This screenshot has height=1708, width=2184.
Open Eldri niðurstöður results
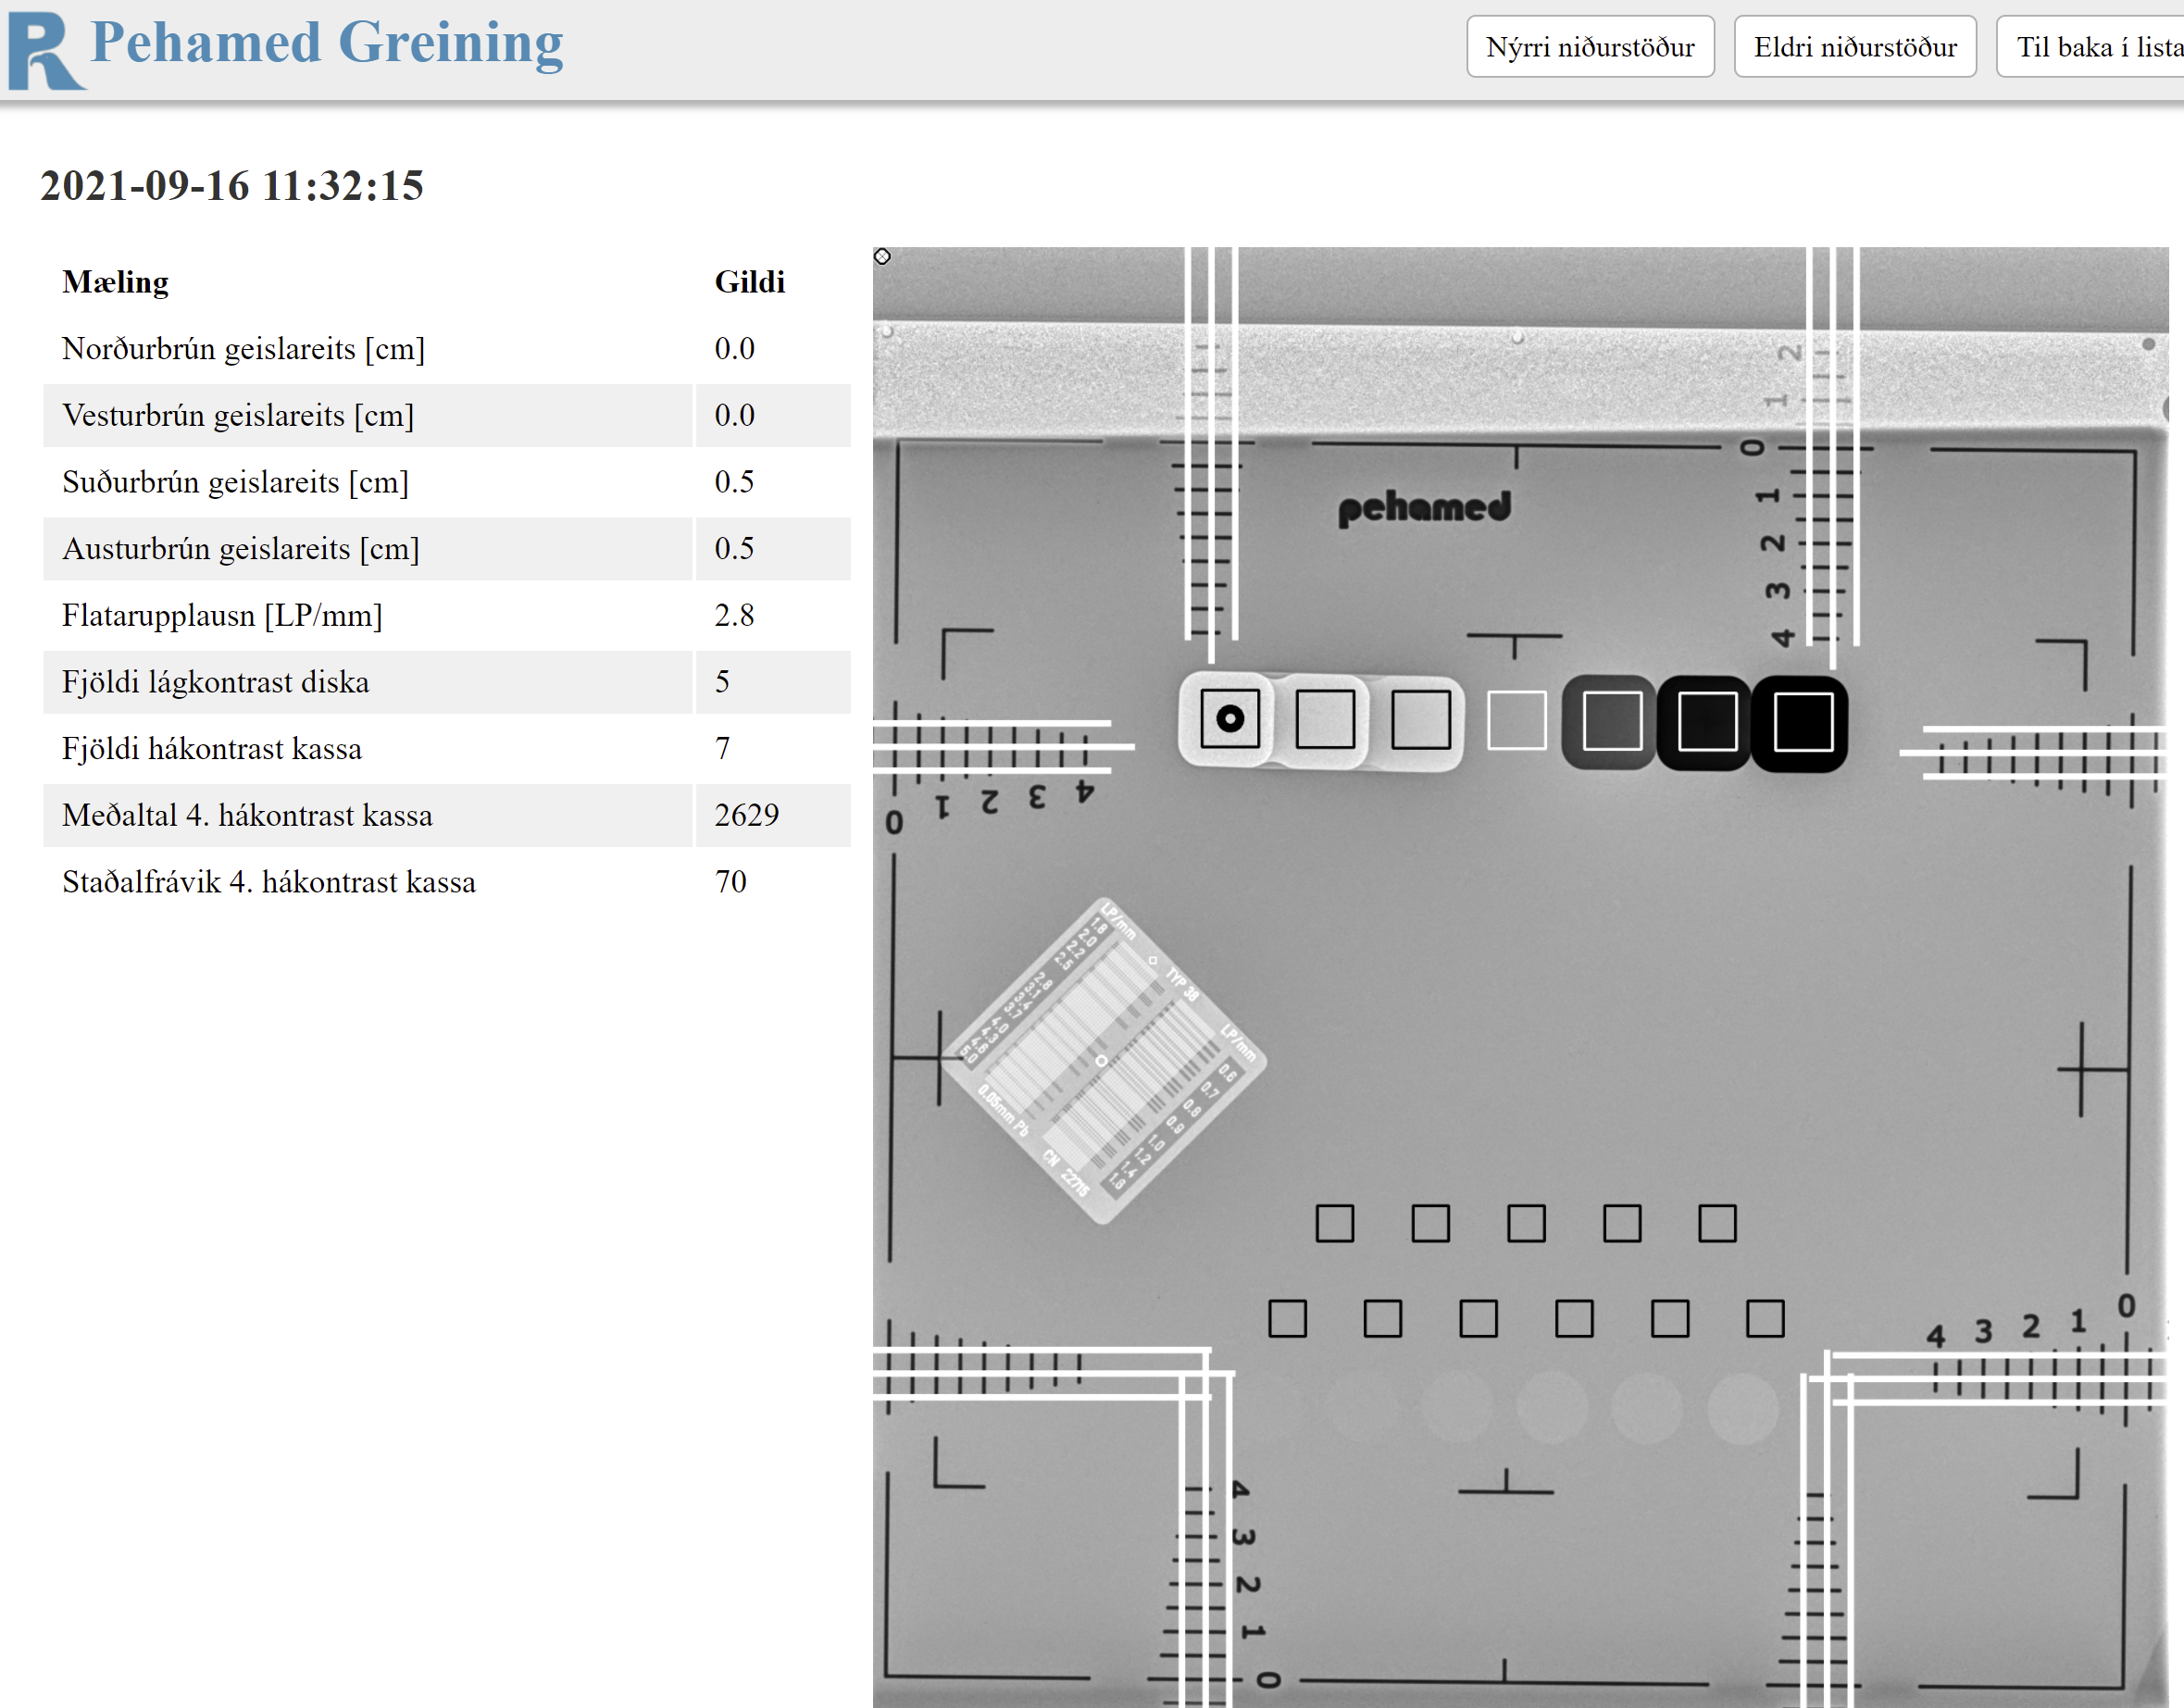1854,47
